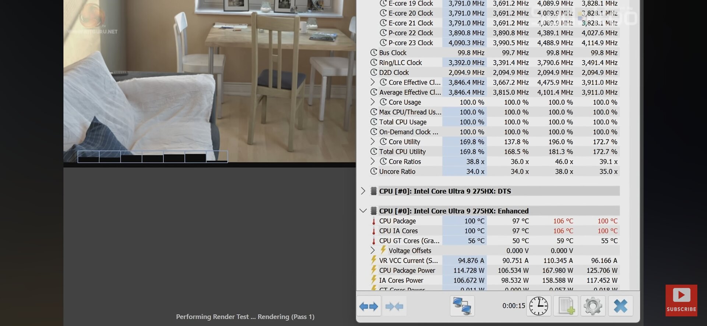Expand the Intel Core Ultra 9 275HX DTS section
Viewport: 707px width, 326px height.
click(x=363, y=191)
